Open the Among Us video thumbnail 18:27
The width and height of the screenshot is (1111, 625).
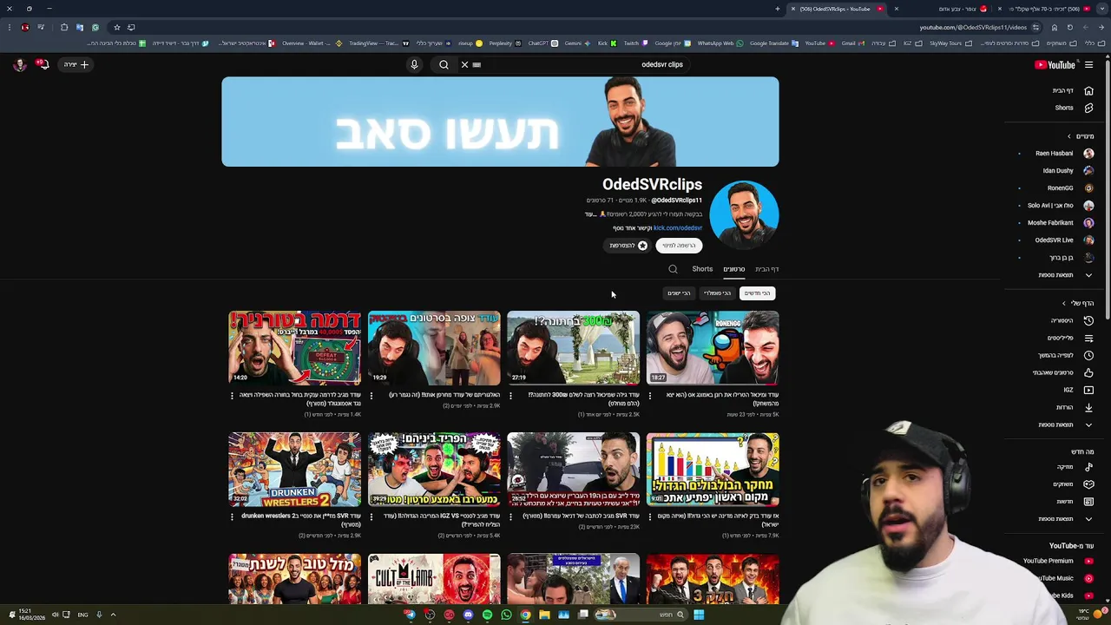point(713,347)
